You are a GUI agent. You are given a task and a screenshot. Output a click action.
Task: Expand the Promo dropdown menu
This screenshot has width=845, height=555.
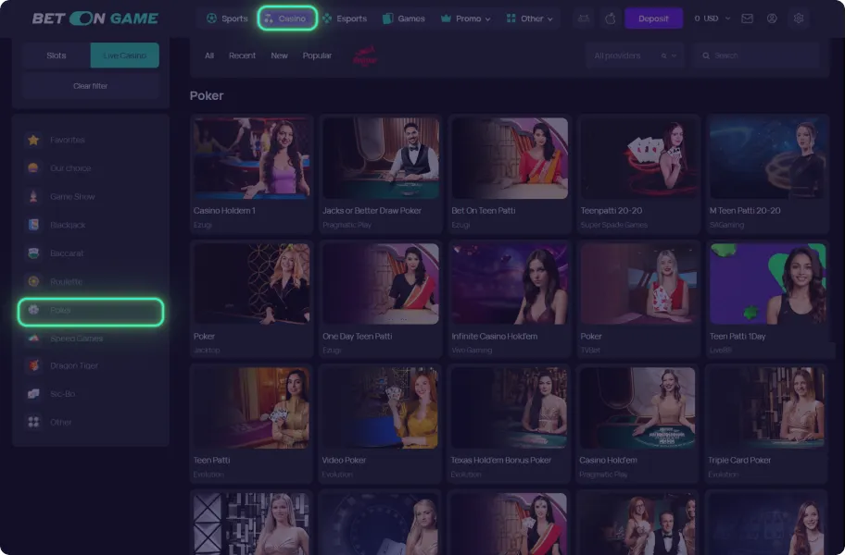coord(466,18)
